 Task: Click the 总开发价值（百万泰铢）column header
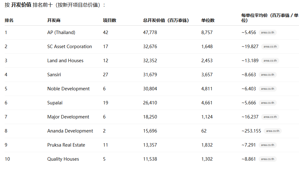click(166, 20)
